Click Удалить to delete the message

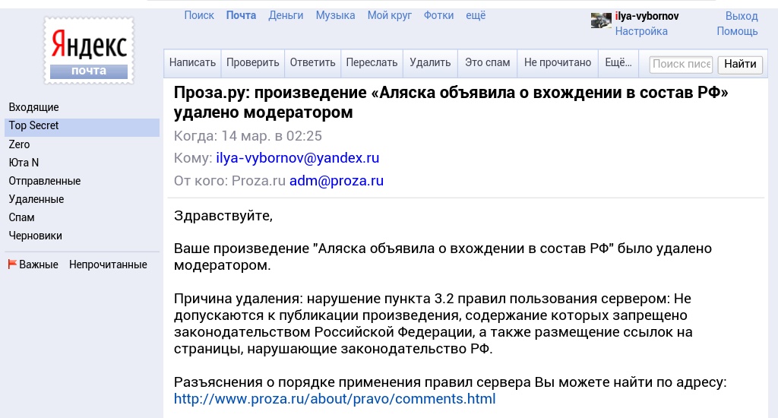[x=430, y=63]
